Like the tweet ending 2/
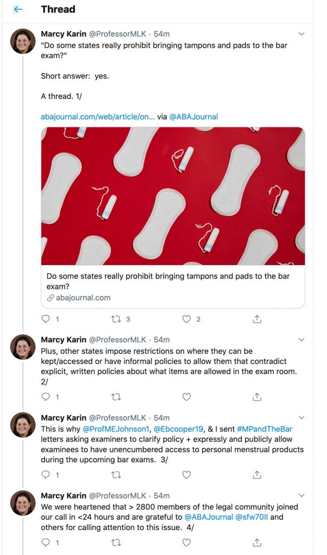The width and height of the screenshot is (327, 555). point(187,397)
